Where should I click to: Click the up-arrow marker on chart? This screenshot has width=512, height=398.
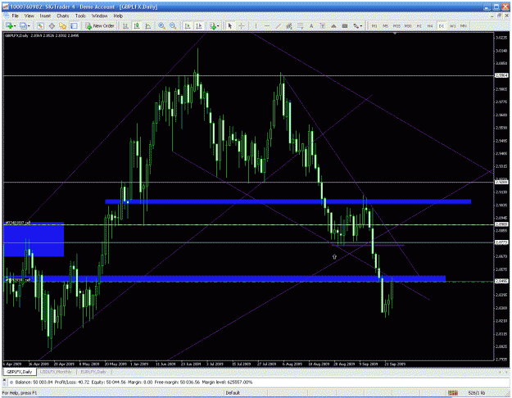[x=334, y=257]
